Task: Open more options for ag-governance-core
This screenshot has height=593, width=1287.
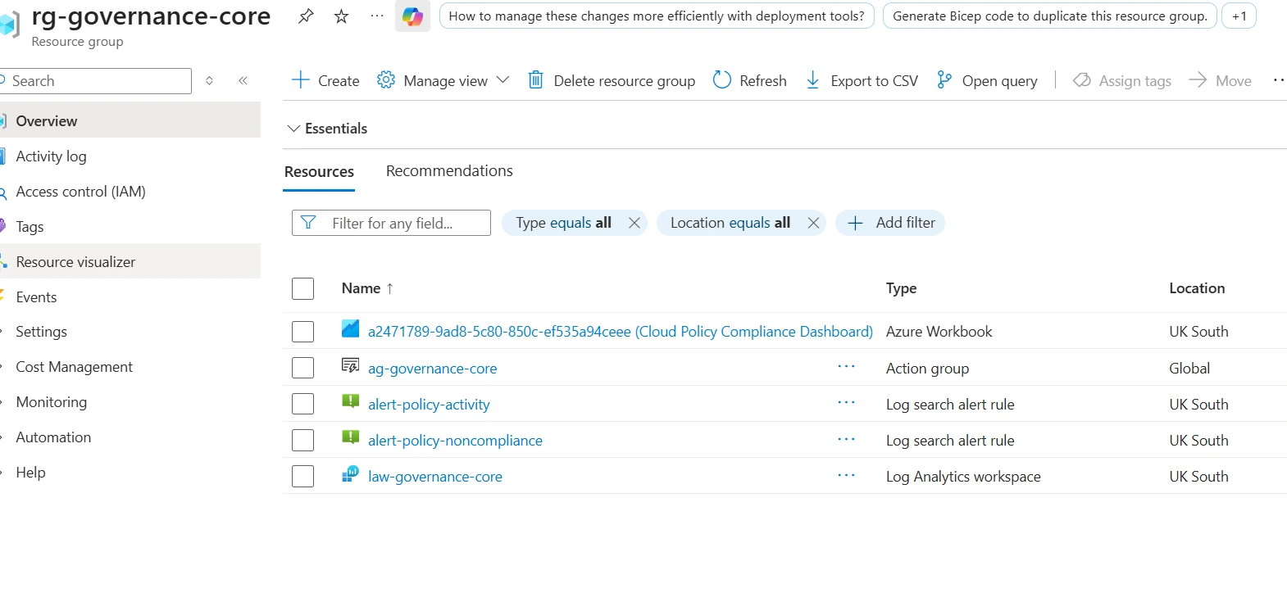Action: (846, 367)
